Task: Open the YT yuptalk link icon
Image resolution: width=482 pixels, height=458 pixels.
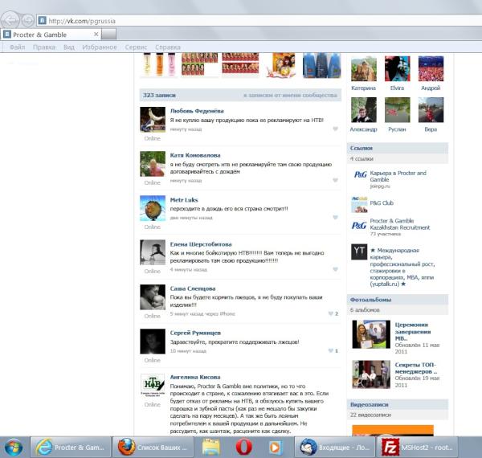Action: [359, 251]
